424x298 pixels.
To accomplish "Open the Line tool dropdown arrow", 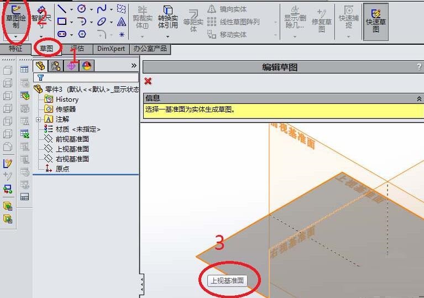I will [x=71, y=9].
